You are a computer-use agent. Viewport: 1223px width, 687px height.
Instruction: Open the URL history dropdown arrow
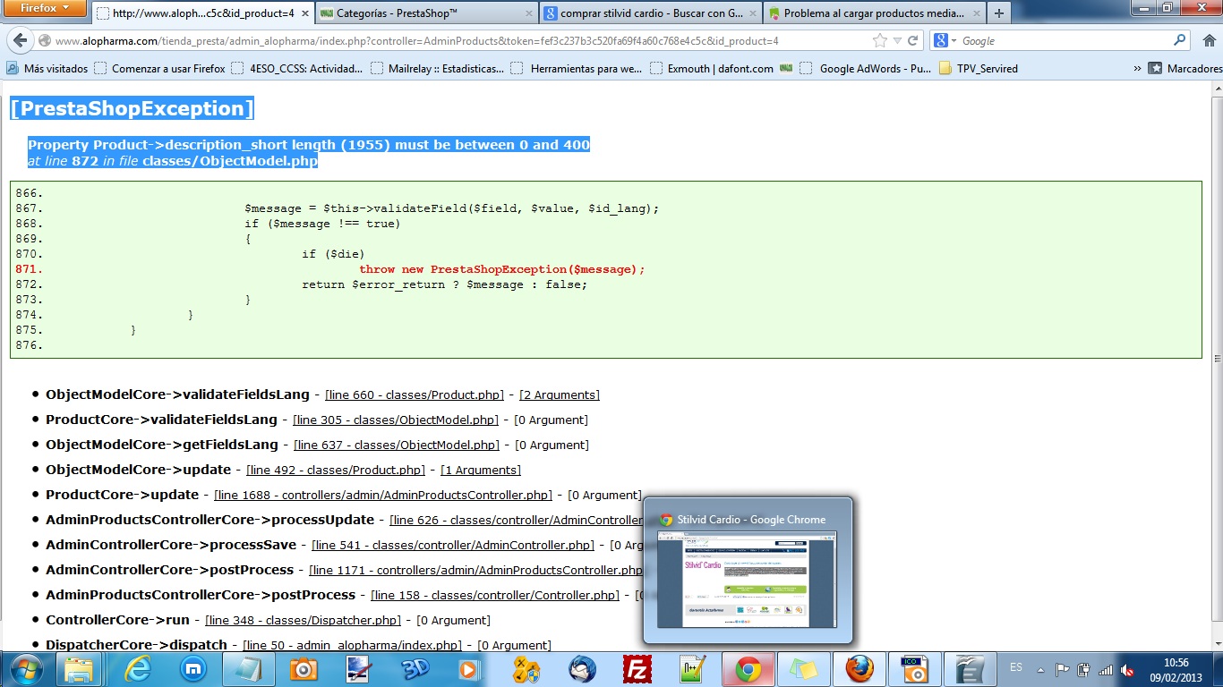click(896, 41)
